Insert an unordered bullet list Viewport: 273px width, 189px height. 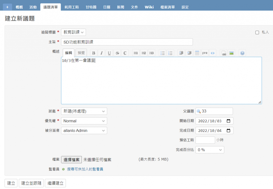[x=162, y=53]
